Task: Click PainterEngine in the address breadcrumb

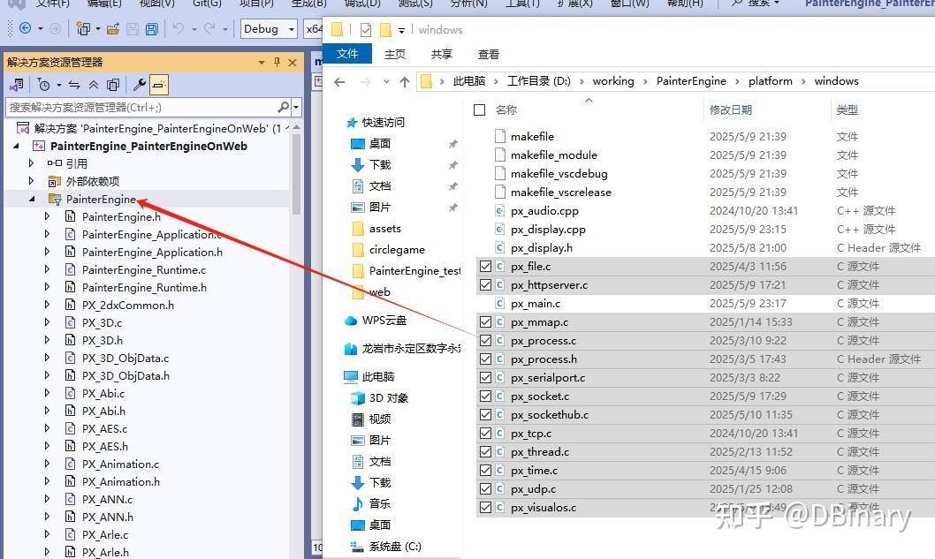Action: click(x=691, y=81)
